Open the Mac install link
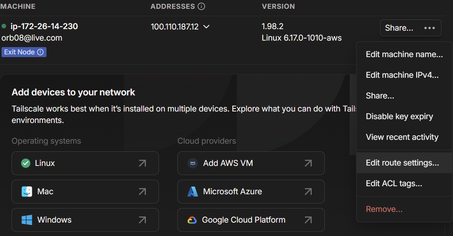This screenshot has height=236, width=453. click(85, 192)
